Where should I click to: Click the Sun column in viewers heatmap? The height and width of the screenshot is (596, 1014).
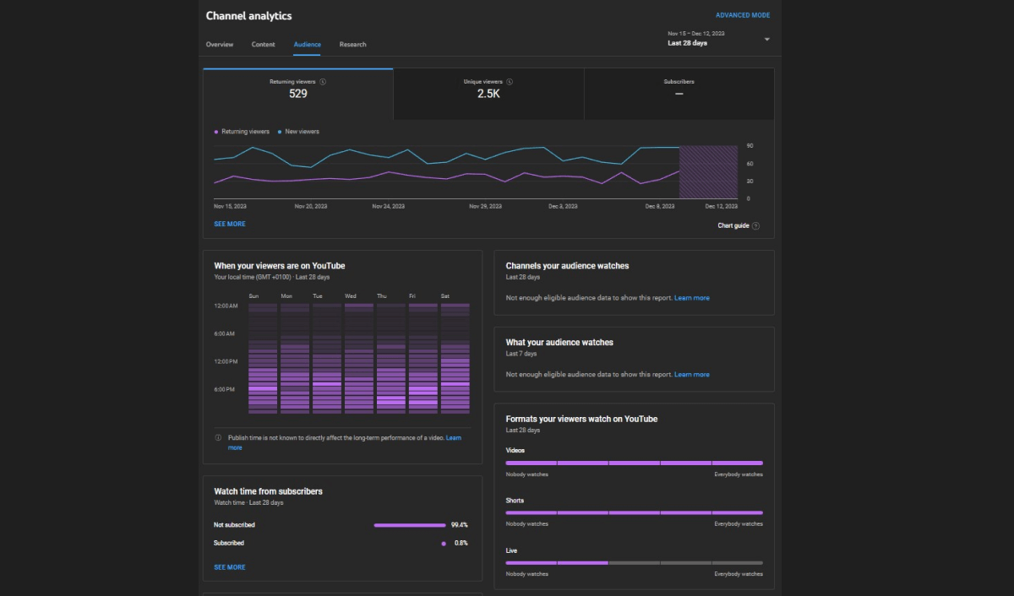[x=263, y=359]
